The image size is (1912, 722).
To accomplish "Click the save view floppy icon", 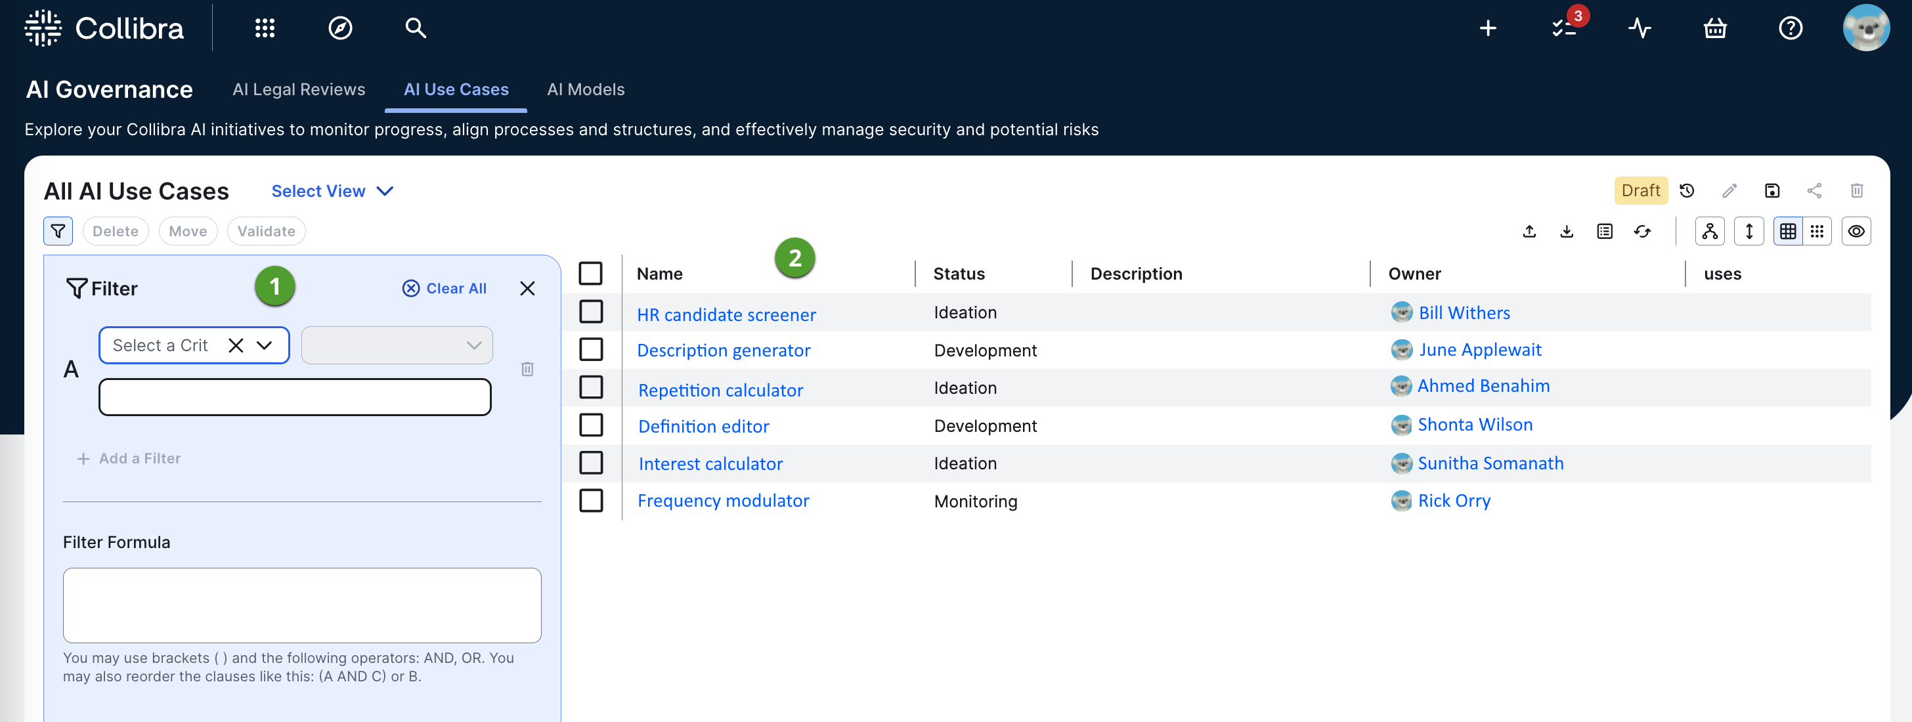I will (1771, 191).
